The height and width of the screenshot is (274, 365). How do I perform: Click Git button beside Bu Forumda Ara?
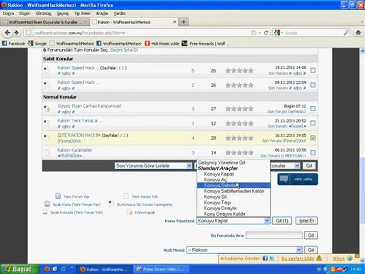[x=311, y=235]
